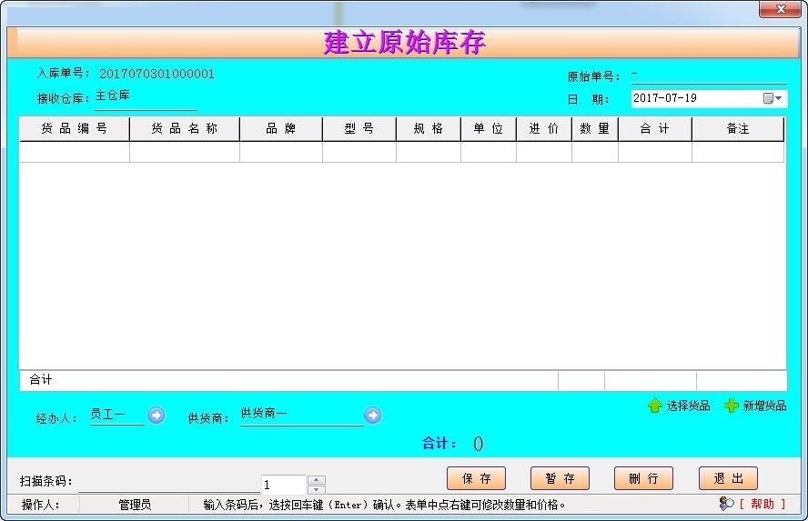The width and height of the screenshot is (808, 521).
Task: Click the 合计 footer row label
Action: pyautogui.click(x=41, y=380)
